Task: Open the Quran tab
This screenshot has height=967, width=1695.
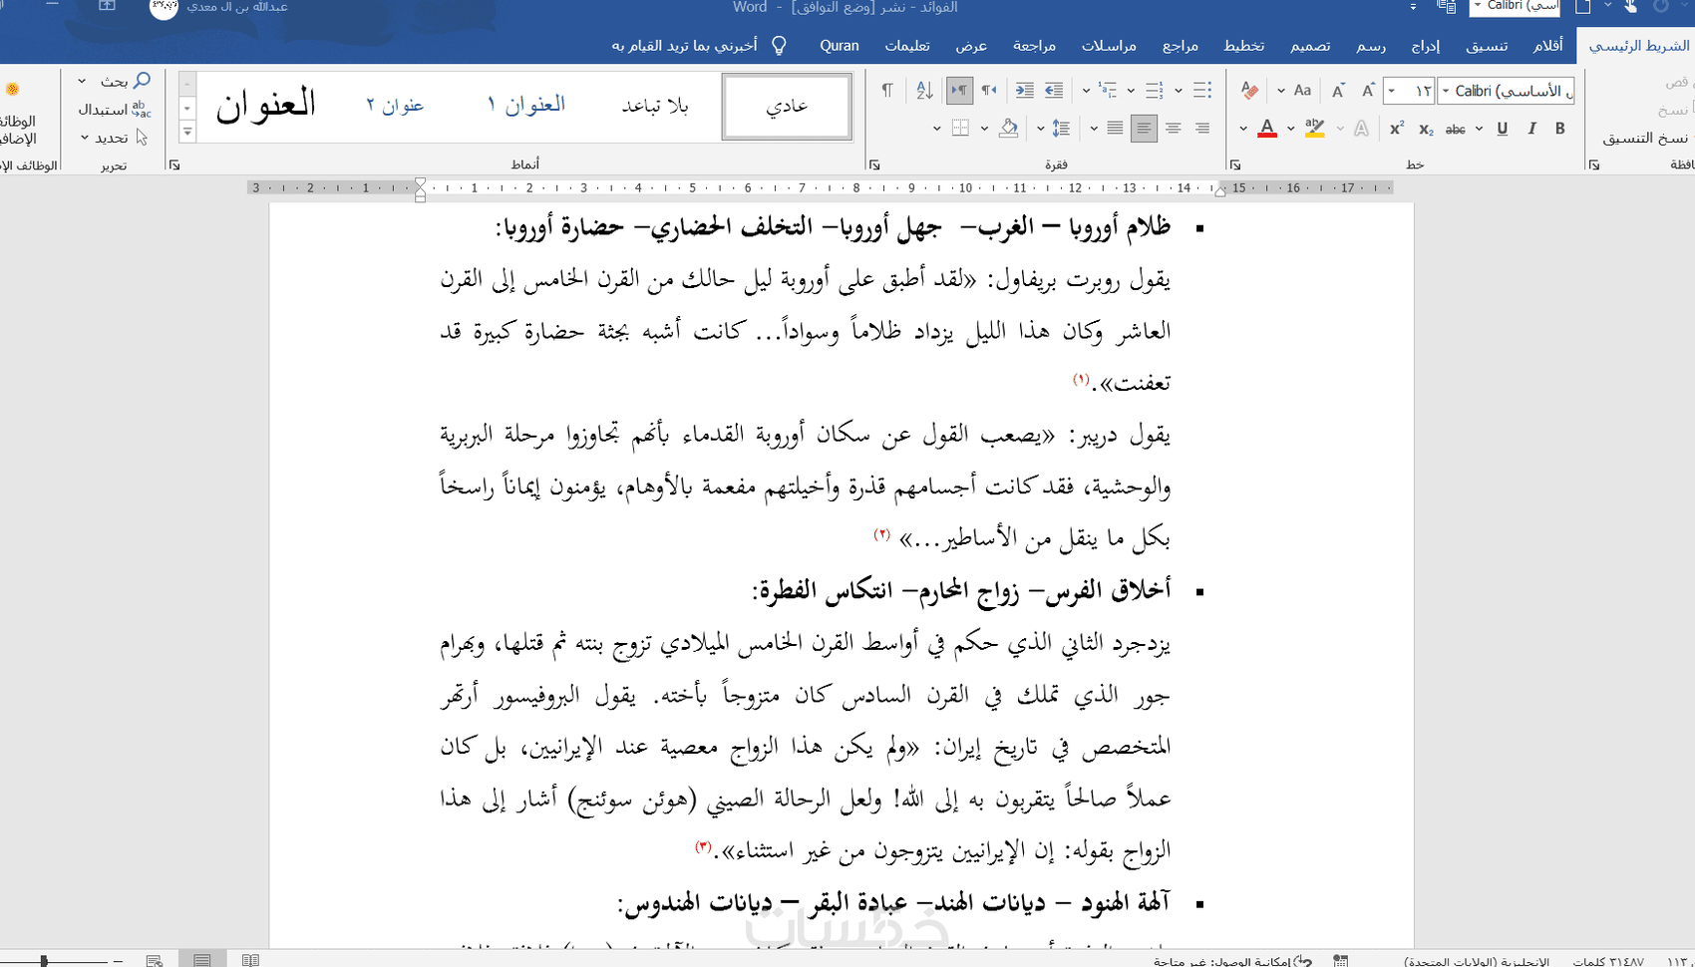Action: point(840,46)
